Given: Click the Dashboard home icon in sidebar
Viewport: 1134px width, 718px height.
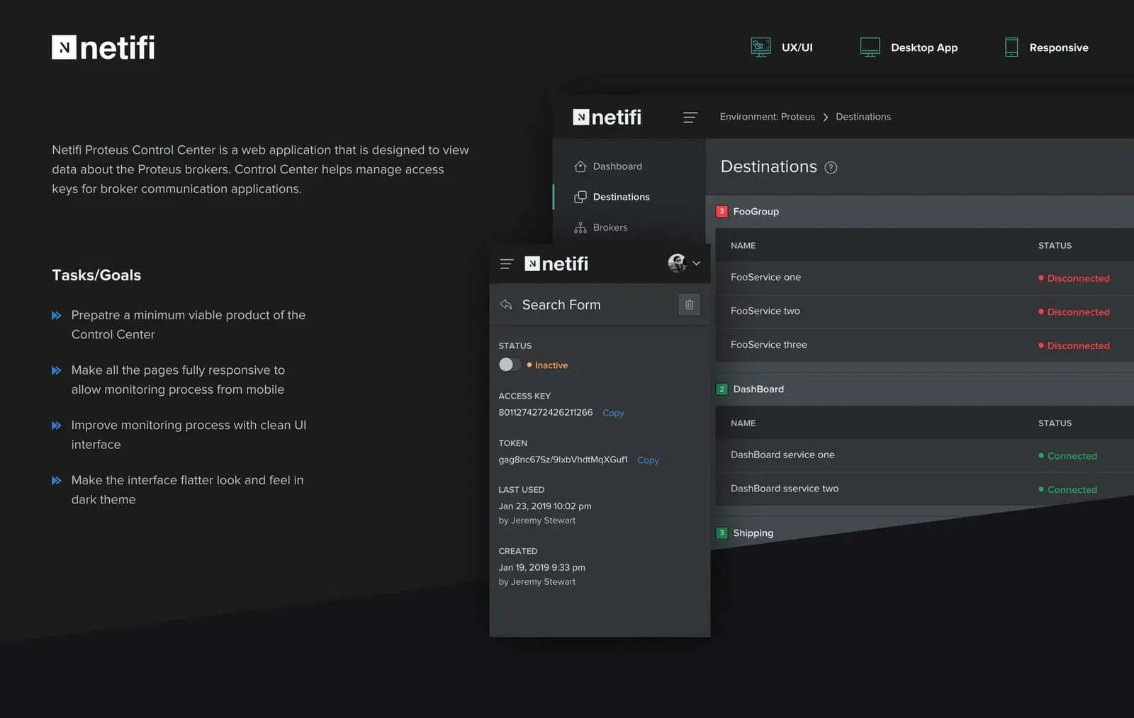Looking at the screenshot, I should click(580, 166).
